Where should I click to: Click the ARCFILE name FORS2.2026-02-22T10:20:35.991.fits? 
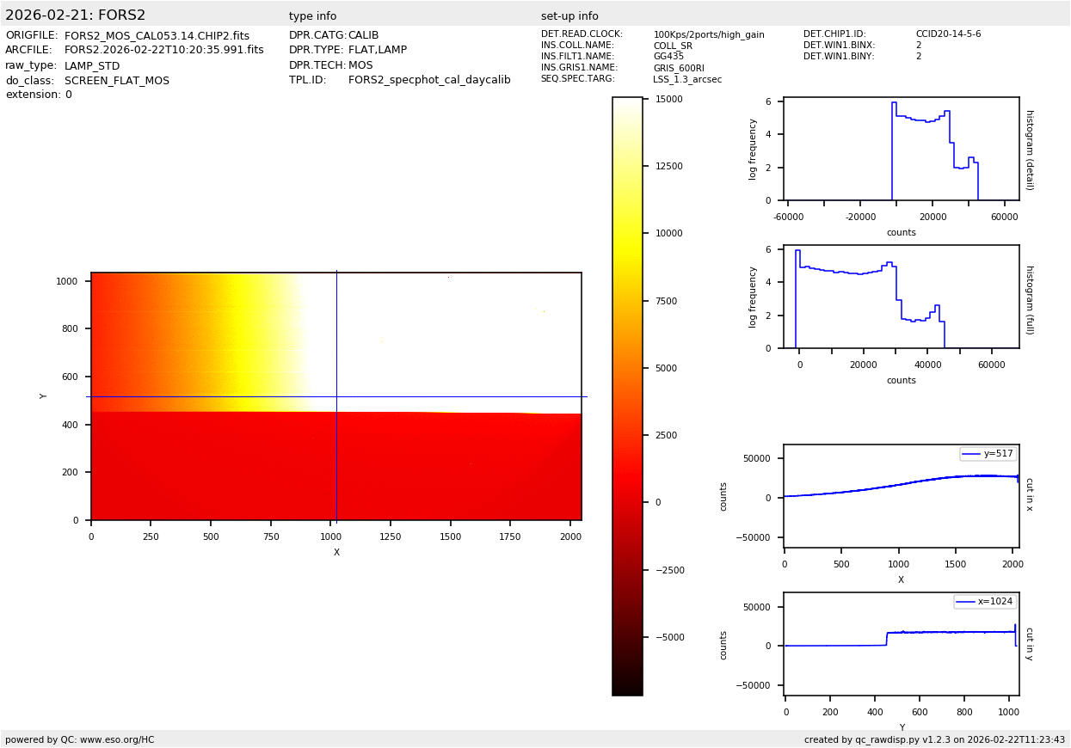[x=164, y=51]
